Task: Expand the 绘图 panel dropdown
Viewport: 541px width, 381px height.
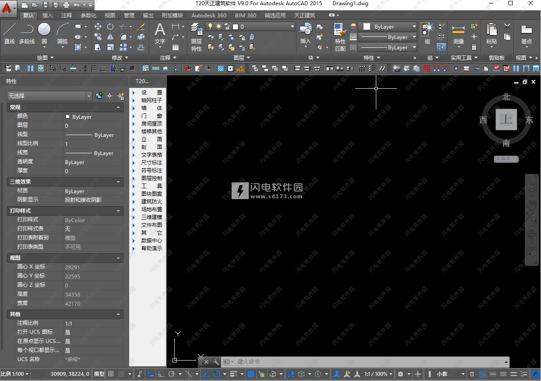Action: coord(46,58)
